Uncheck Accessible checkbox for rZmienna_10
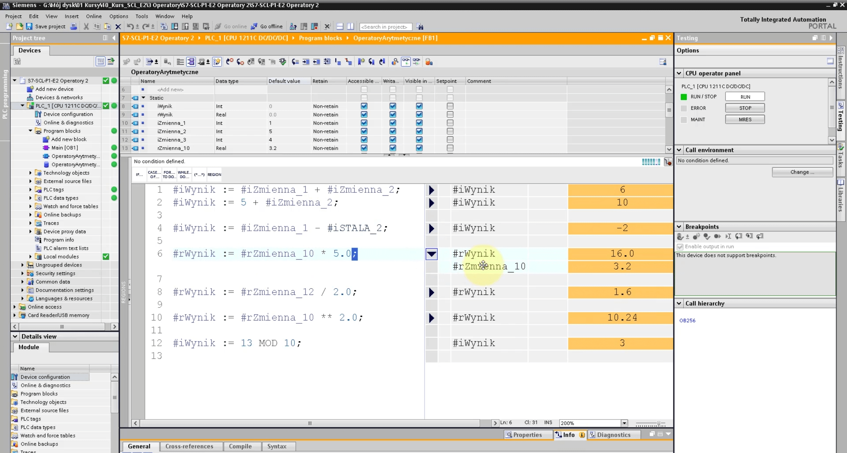 (364, 148)
